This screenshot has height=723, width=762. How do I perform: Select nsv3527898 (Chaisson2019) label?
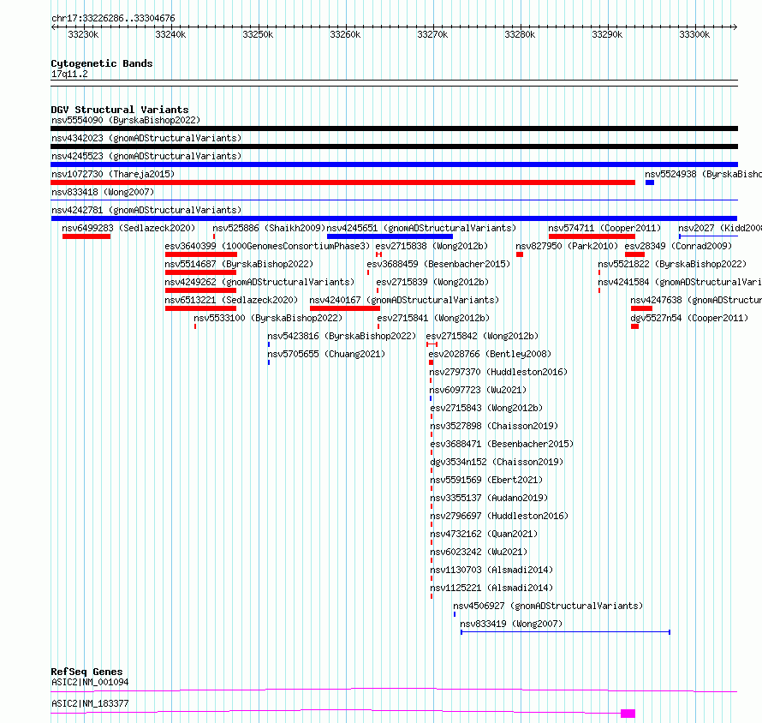point(494,426)
